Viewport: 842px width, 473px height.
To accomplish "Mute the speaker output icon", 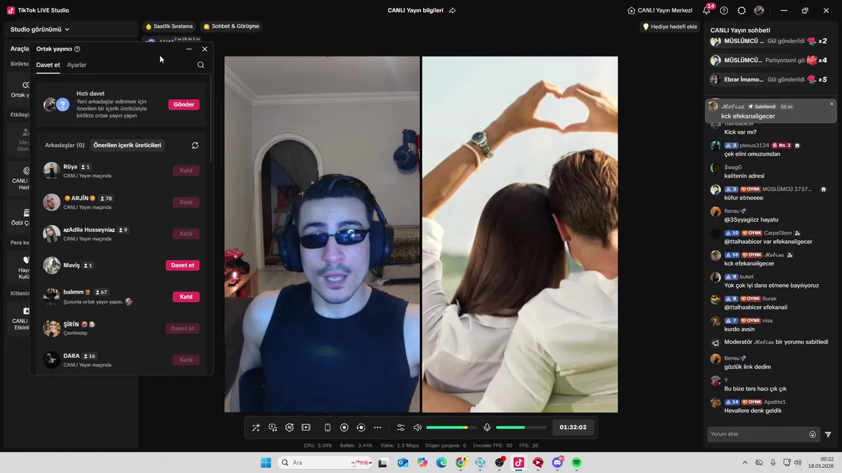I will coord(417,428).
